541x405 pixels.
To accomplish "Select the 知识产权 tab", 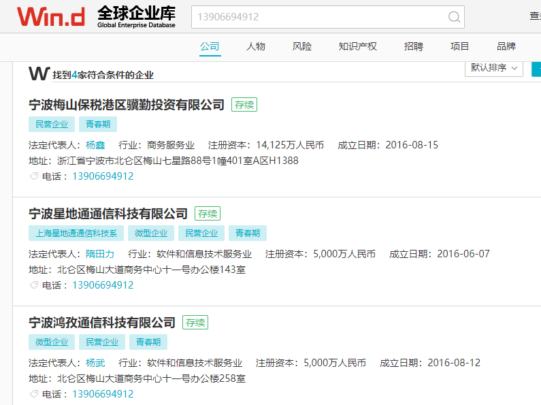I will point(357,46).
